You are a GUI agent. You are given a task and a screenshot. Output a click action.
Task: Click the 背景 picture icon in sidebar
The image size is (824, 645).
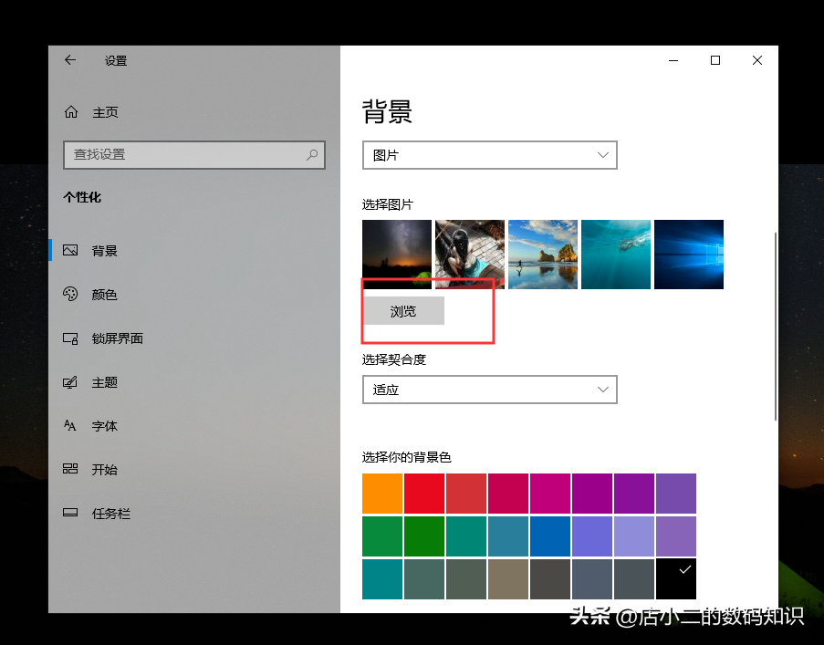pyautogui.click(x=70, y=251)
